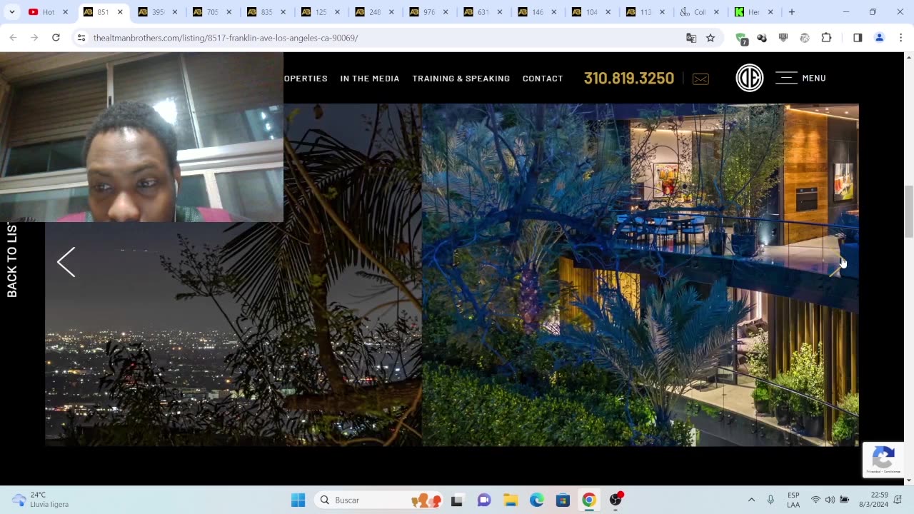Viewport: 914px width, 514px height.
Task: Click the green extension icon with badge 7
Action: 742,39
